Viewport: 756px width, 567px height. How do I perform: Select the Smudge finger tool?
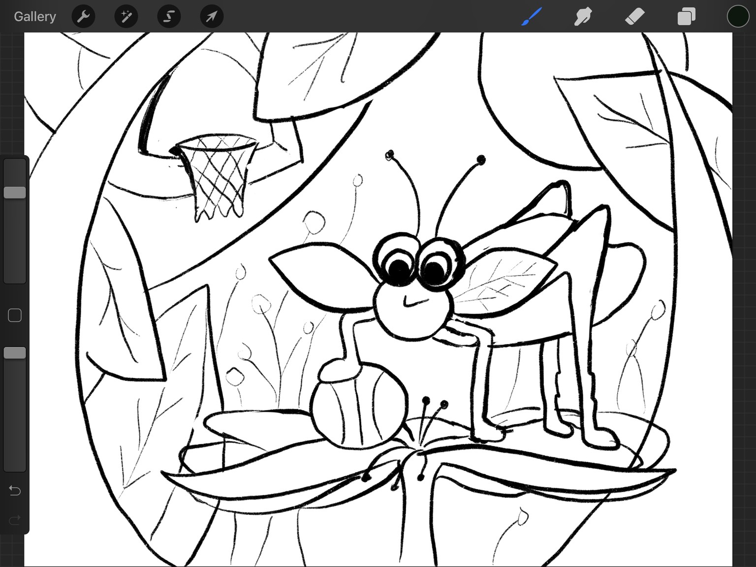(583, 17)
